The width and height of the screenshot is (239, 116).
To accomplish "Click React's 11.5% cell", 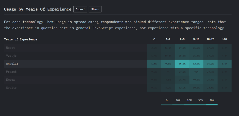I will 168,48.
